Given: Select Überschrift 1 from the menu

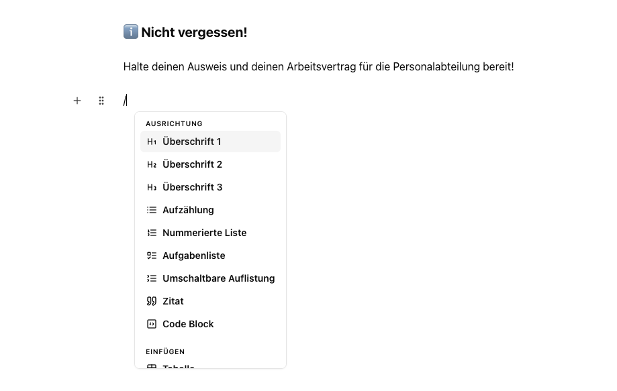Looking at the screenshot, I should point(211,142).
